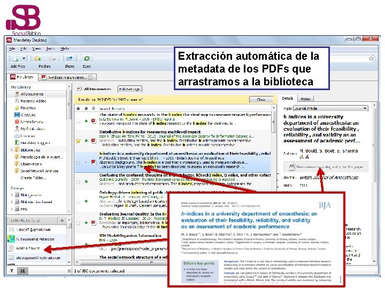Open the Tools menu
The image size is (385, 288).
click(x=50, y=49)
